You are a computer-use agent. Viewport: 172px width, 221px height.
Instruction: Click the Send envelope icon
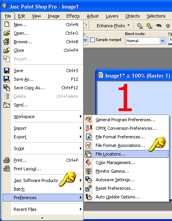[x=7, y=105]
